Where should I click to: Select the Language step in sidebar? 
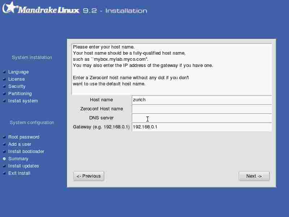18,72
